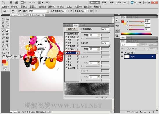
Task: Open the opacity slider arrow in options bar
Action: 67,11
